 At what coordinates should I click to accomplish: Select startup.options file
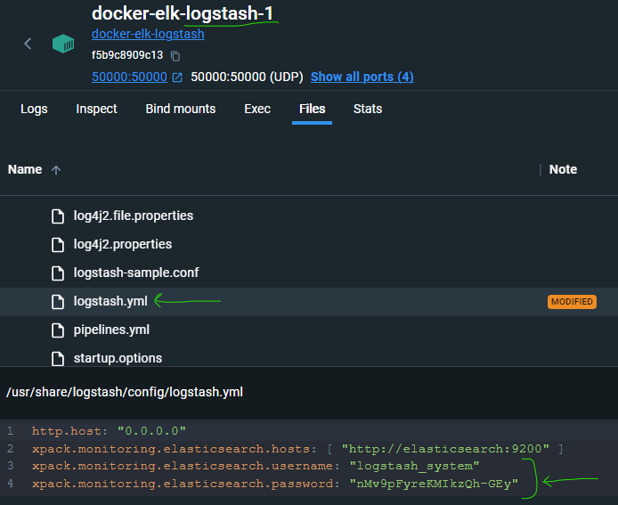pyautogui.click(x=118, y=358)
